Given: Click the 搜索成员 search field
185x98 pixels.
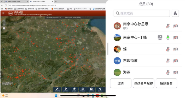Looking at the screenshot, I should [142, 13].
